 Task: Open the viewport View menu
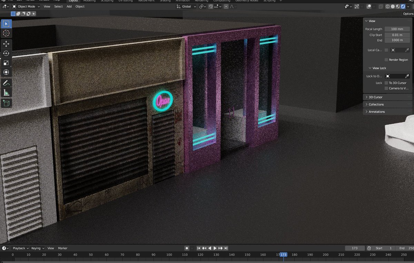coord(47,7)
